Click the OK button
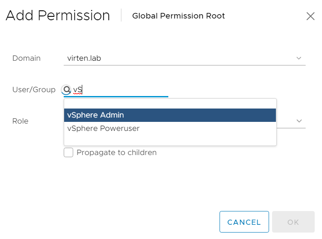This screenshot has width=322, height=239. [x=293, y=222]
